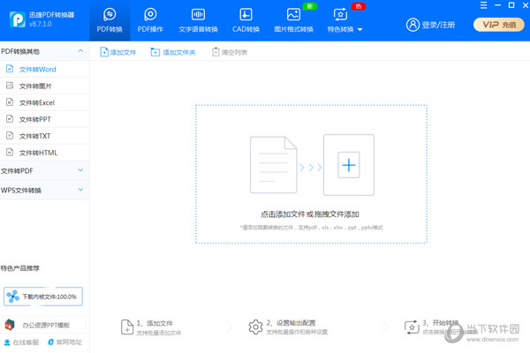
Task: Open the PDF转换 tab
Action: click(109, 21)
